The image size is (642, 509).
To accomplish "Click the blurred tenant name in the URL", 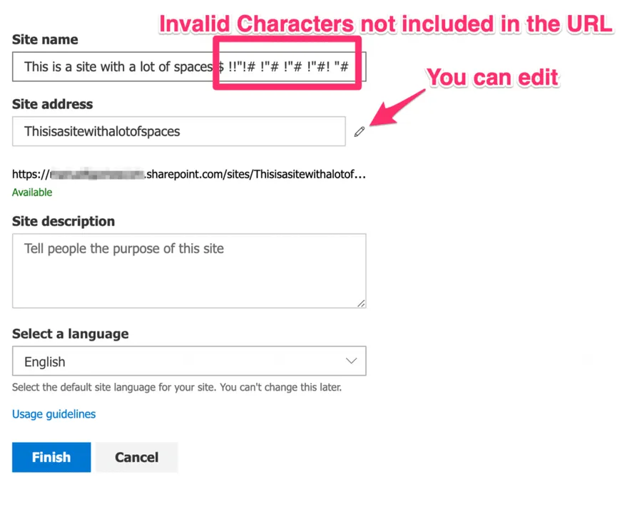I will (x=96, y=173).
